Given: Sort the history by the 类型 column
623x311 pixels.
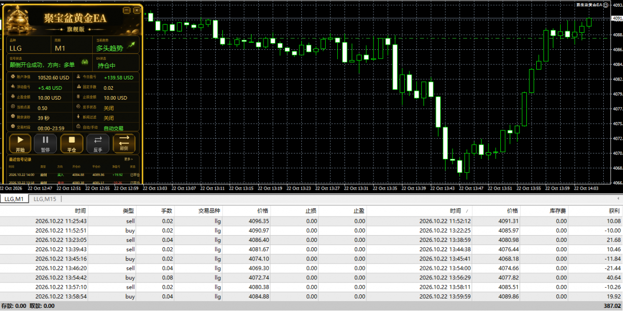Looking at the screenshot, I should [x=112, y=211].
